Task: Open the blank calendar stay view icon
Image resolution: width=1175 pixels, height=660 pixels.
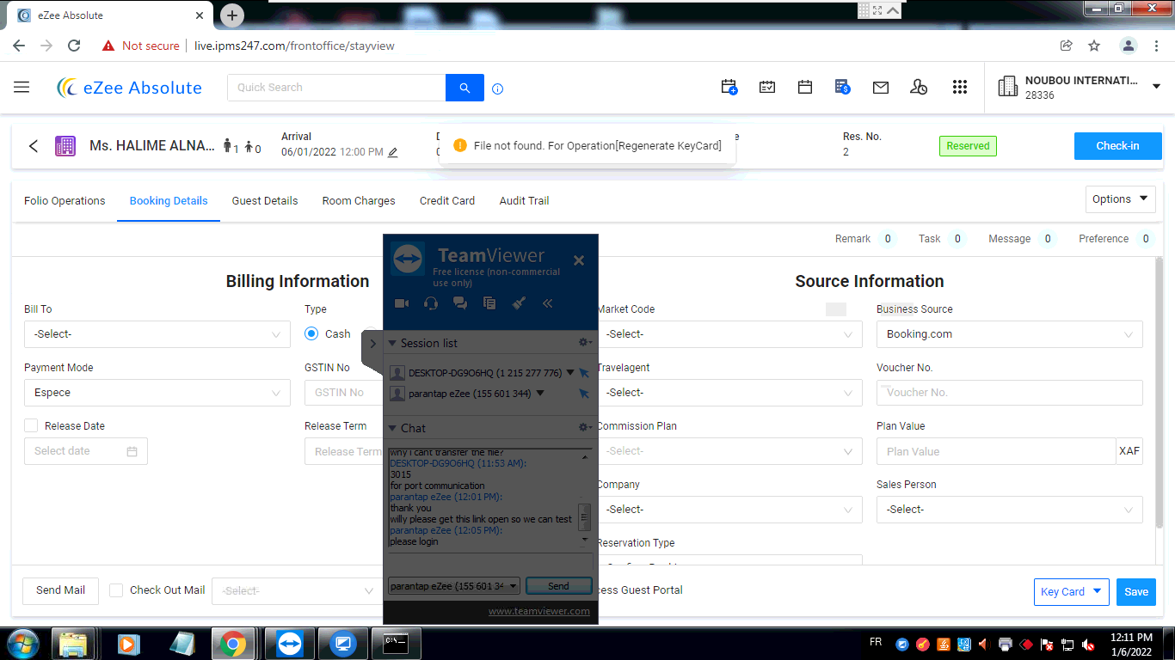Action: coord(805,87)
